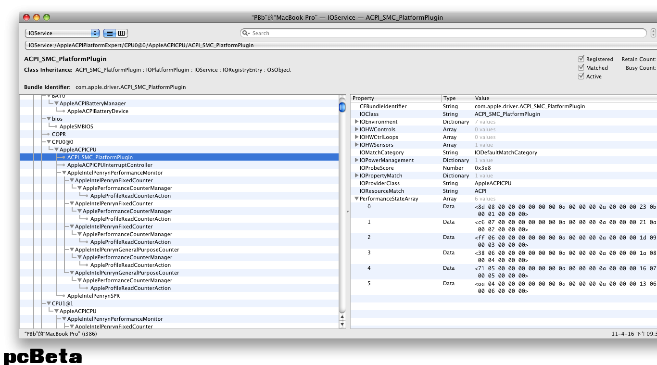The image size is (657, 365).
Task: Click the magnifier icon in Search field
Action: [246, 33]
